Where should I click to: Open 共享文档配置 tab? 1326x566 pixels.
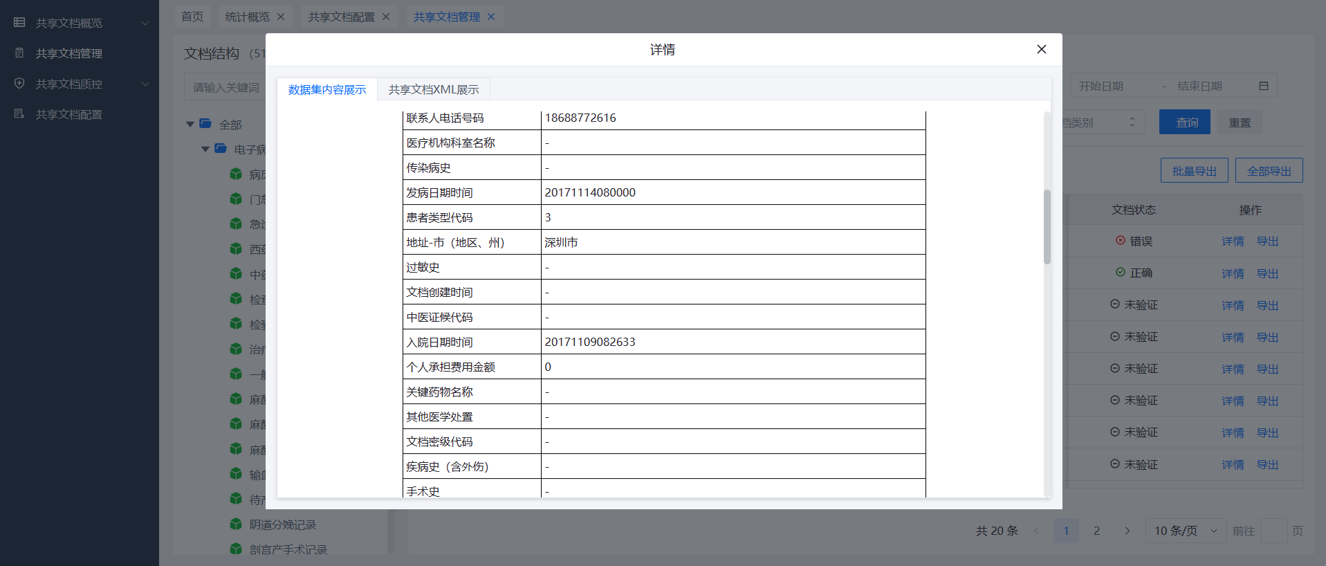point(341,17)
